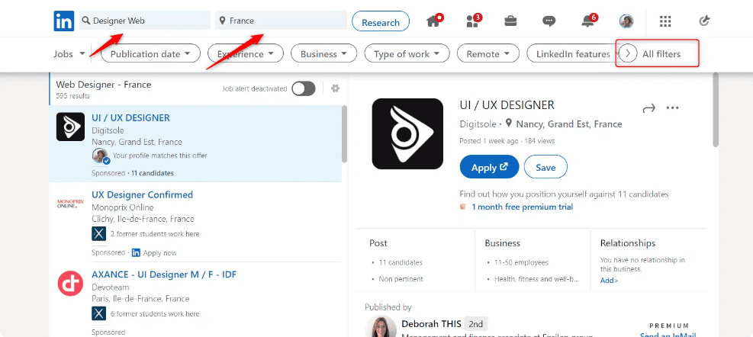Open the three-dot more options menu

(673, 108)
